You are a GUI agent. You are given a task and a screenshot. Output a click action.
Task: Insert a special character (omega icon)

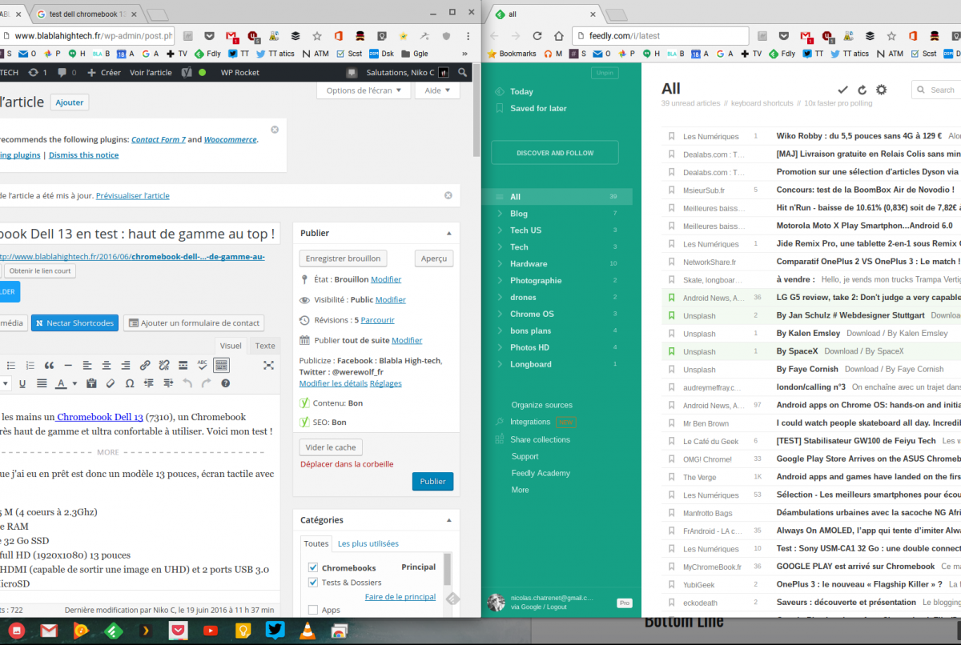(130, 383)
